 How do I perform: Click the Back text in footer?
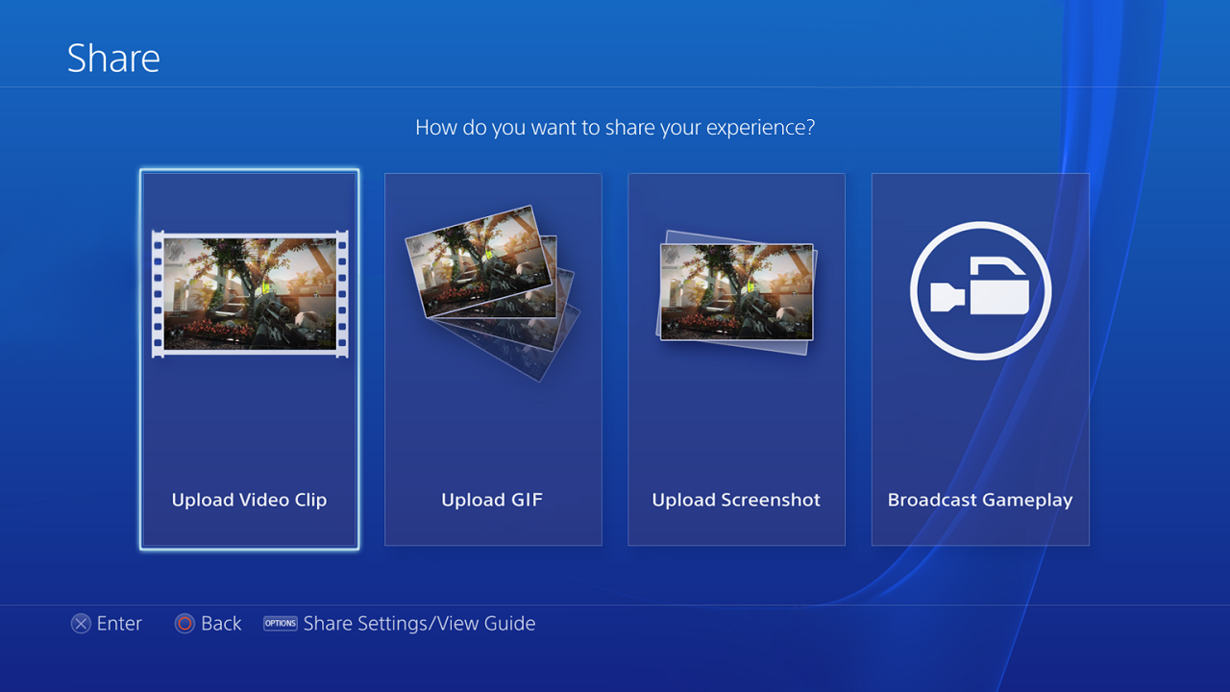coord(221,624)
